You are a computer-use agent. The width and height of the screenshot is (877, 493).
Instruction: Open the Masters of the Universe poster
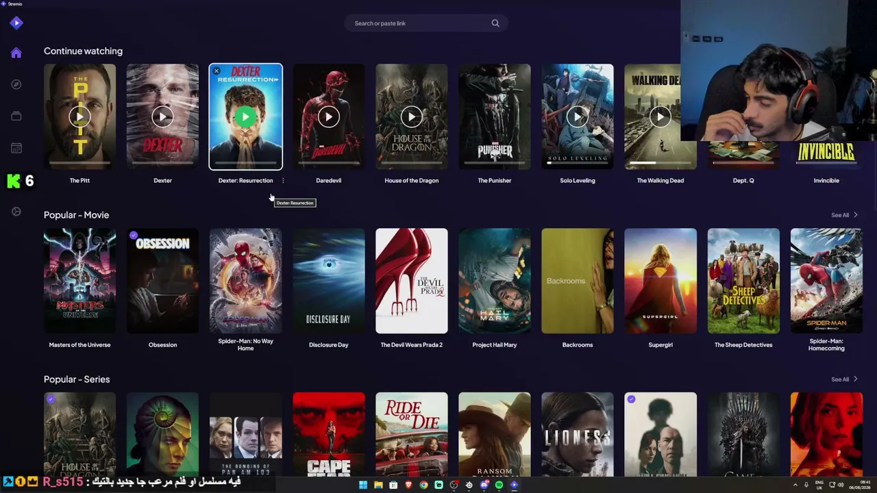[79, 281]
